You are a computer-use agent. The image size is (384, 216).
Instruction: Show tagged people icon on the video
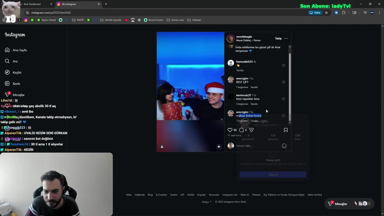coord(162,147)
